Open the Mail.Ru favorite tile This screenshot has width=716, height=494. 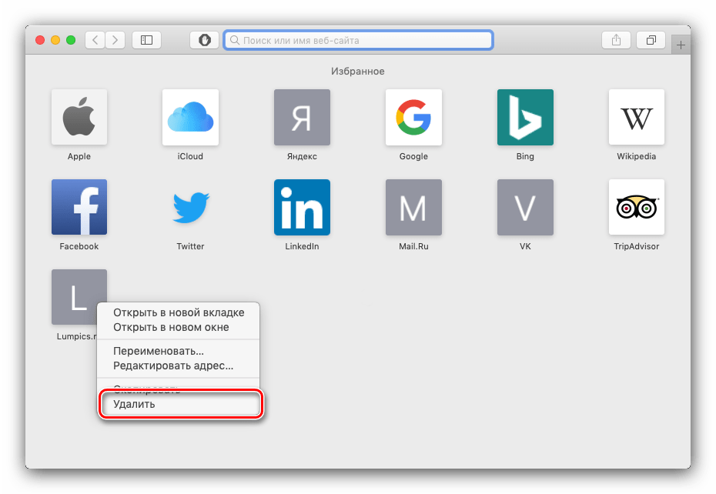413,208
